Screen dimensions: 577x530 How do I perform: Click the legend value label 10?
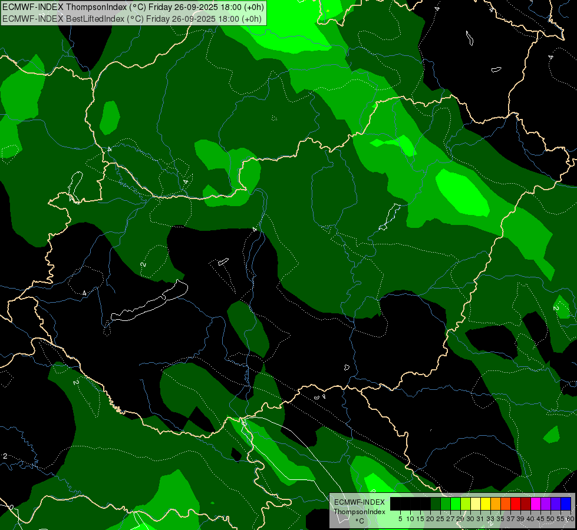(410, 519)
